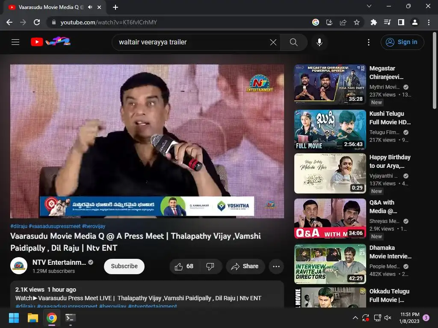
Task: Open the YouTube hamburger guide menu
Action: click(x=15, y=42)
